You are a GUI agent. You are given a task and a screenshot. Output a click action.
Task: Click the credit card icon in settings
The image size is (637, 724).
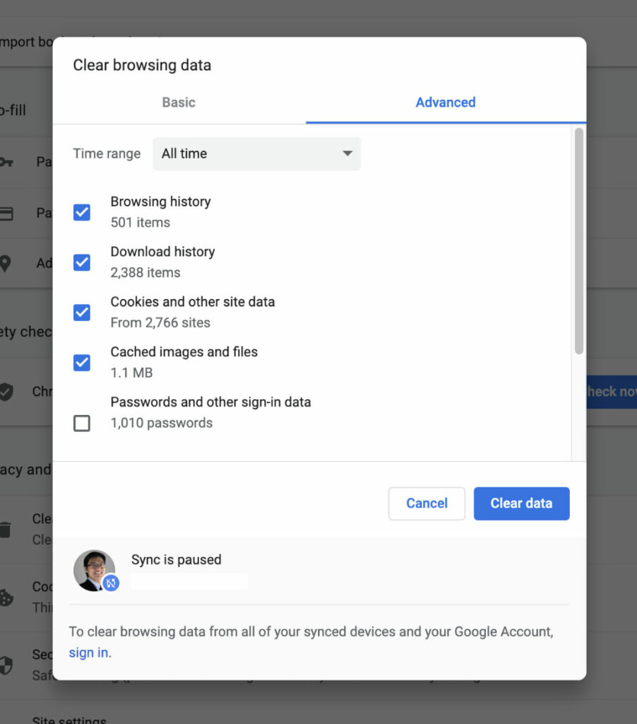tap(6, 214)
